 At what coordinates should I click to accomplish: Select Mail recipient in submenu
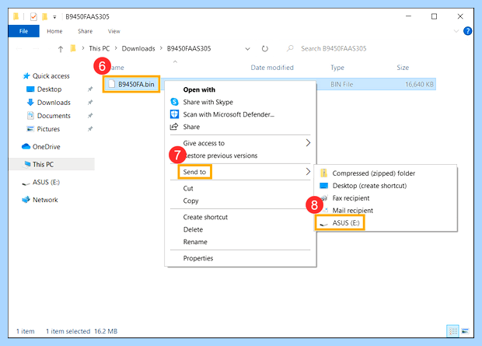point(353,211)
